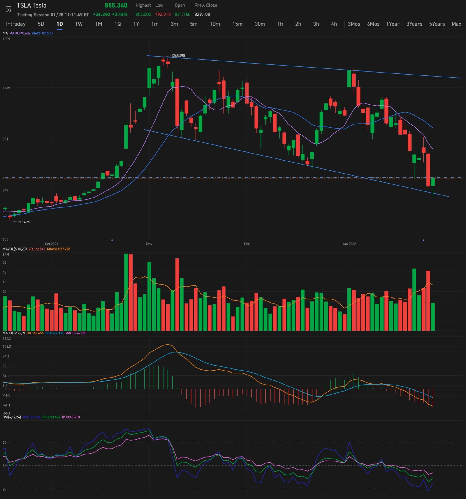
Task: Click the MA20:1016.61 indicator label
Action: point(43,33)
